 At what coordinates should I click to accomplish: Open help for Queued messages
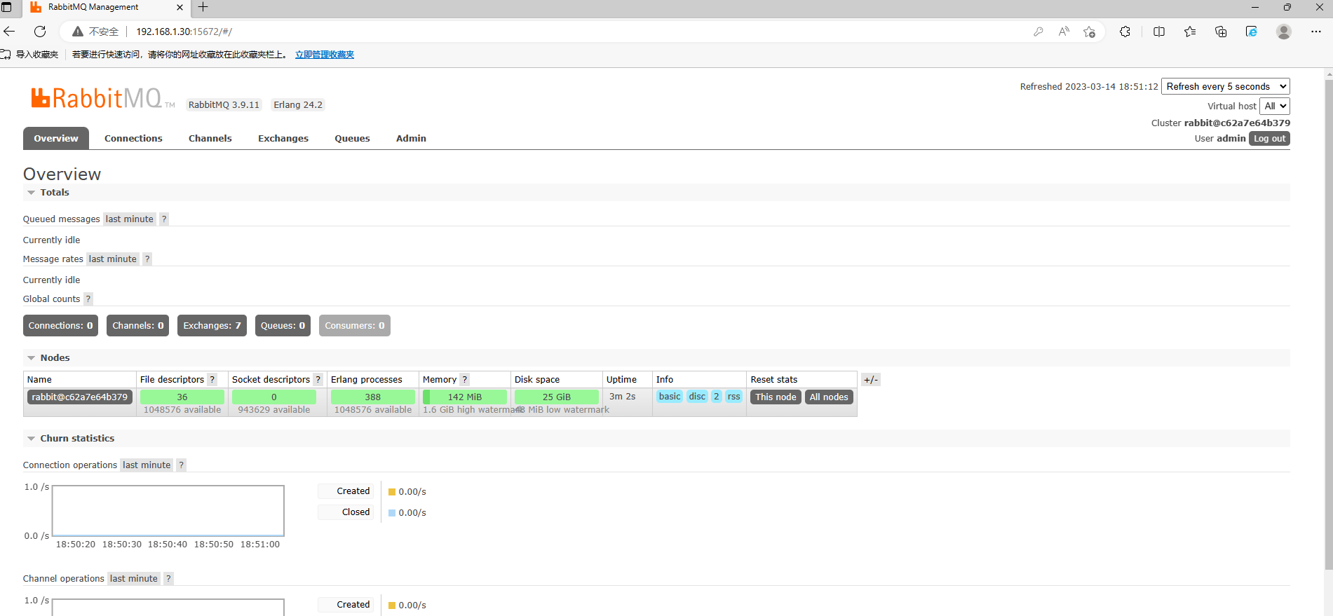point(164,219)
